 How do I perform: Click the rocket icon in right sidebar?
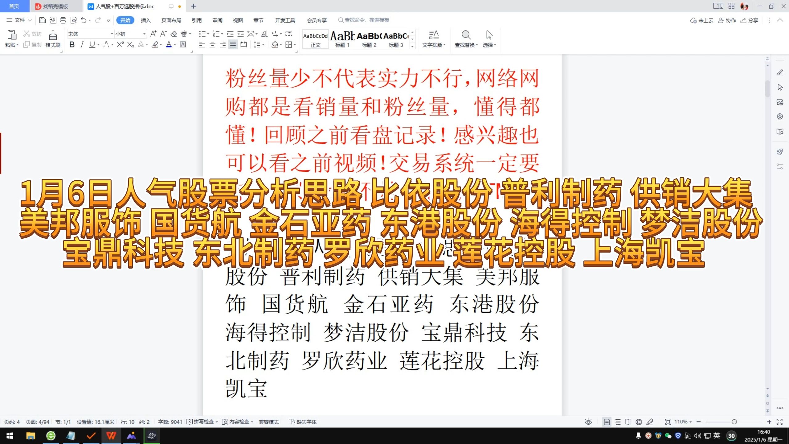[x=780, y=152]
